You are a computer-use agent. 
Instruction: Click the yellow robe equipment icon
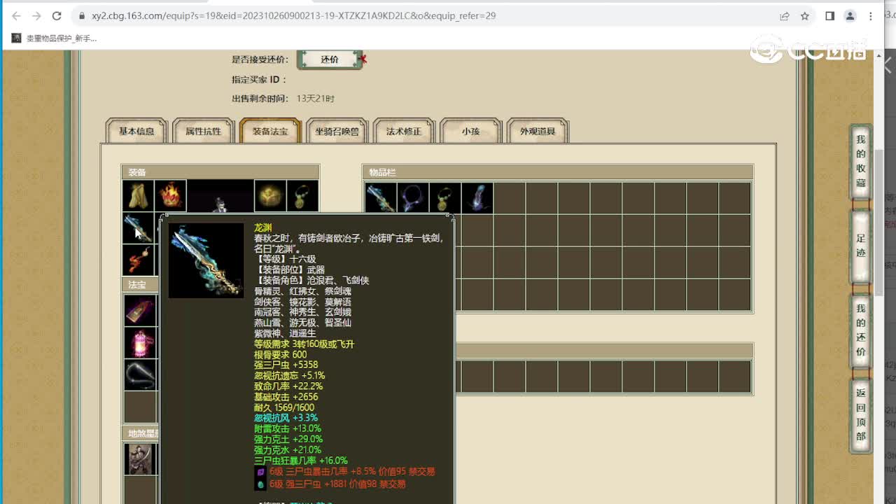138,196
